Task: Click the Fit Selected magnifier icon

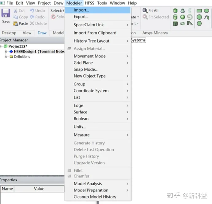Action: (x=145, y=17)
